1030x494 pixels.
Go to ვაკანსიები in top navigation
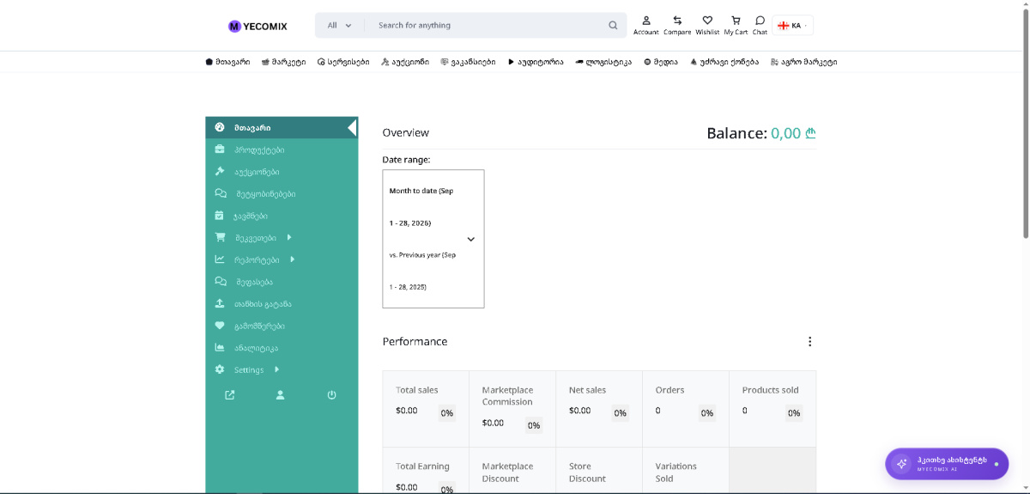pos(468,62)
